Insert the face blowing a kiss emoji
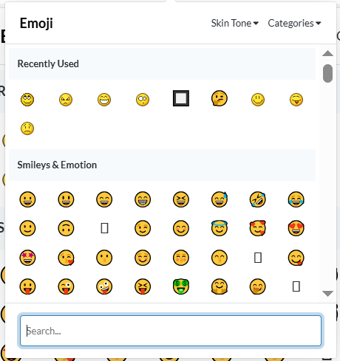Image resolution: width=340 pixels, height=361 pixels. tap(66, 258)
